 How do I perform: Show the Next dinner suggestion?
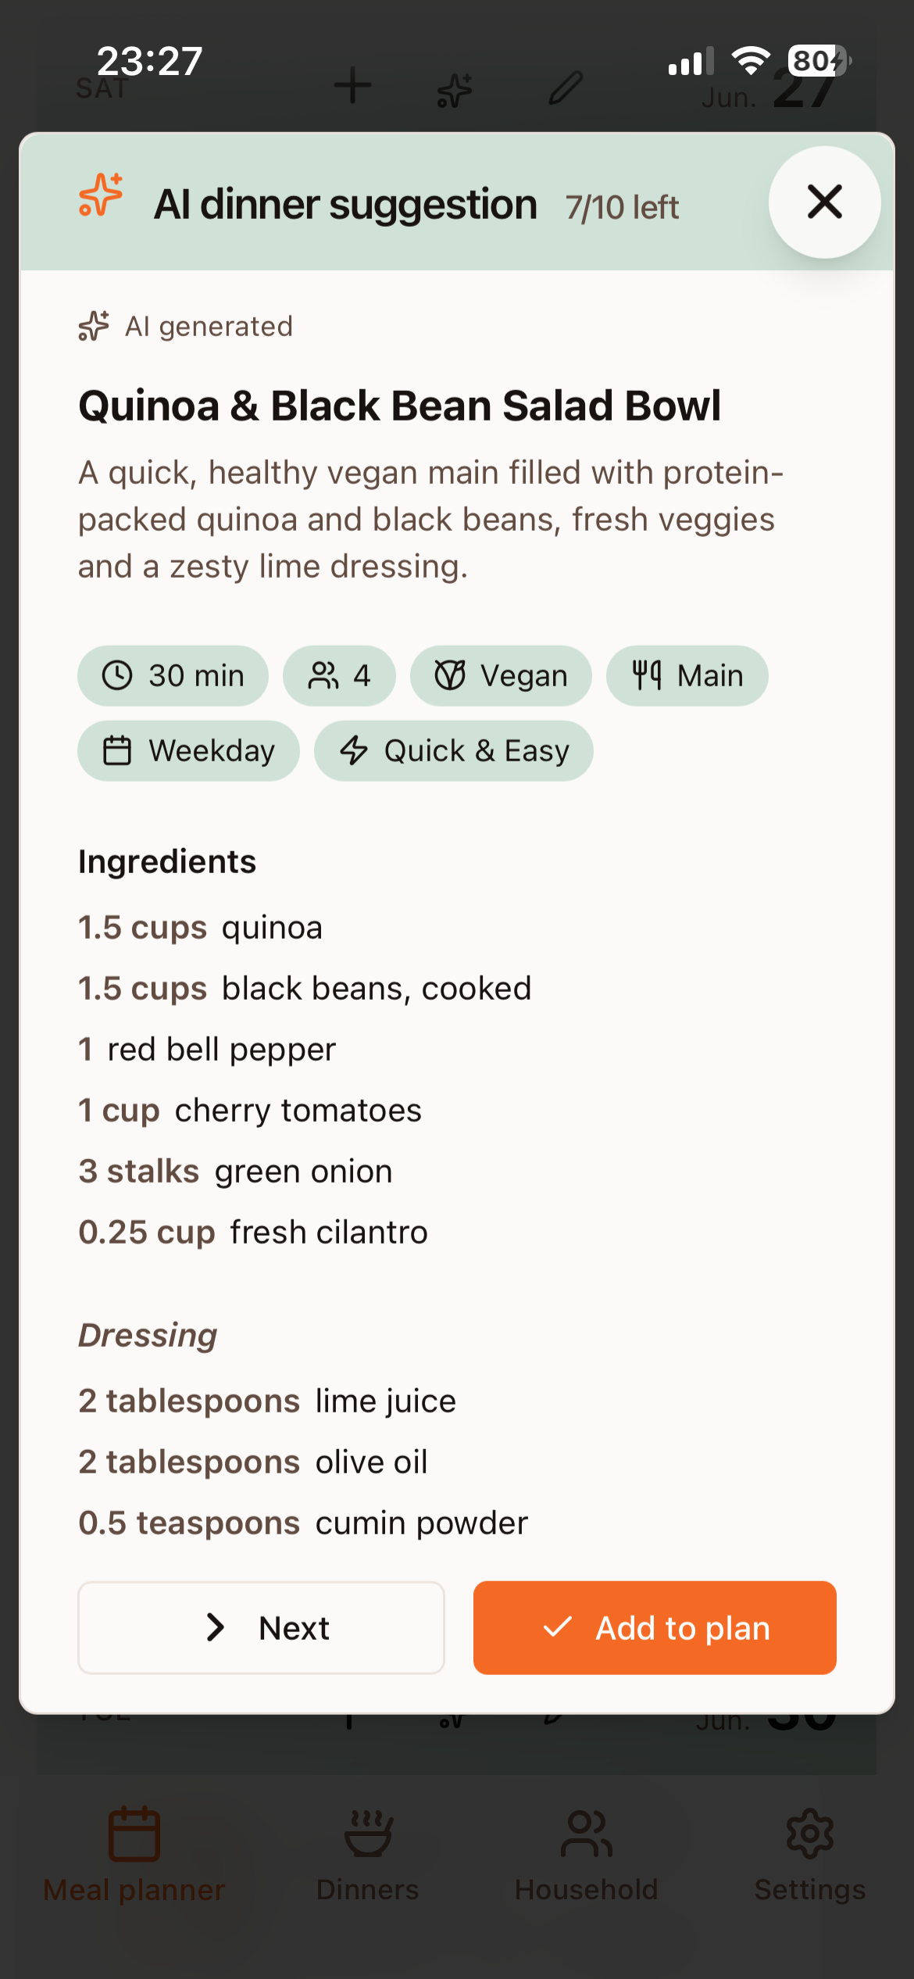pos(262,1627)
